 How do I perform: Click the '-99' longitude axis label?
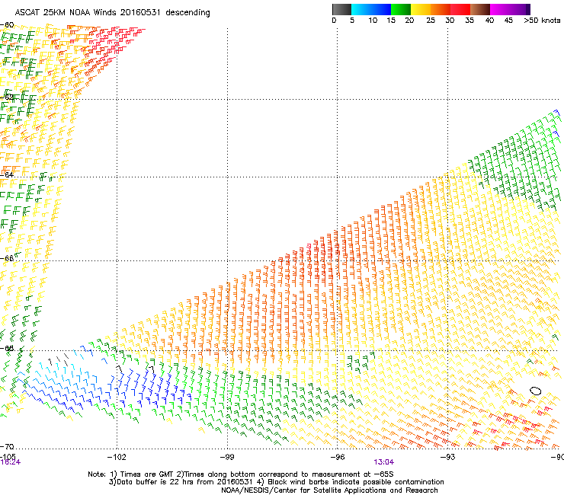pos(227,457)
